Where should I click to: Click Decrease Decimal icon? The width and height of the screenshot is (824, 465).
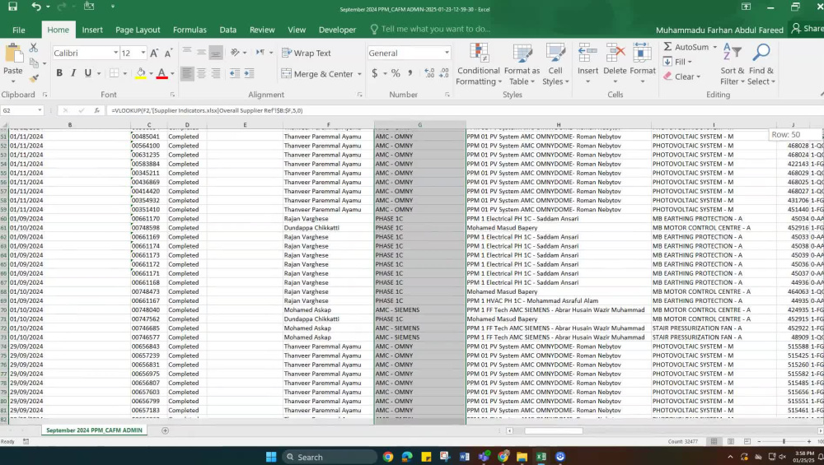coord(444,73)
